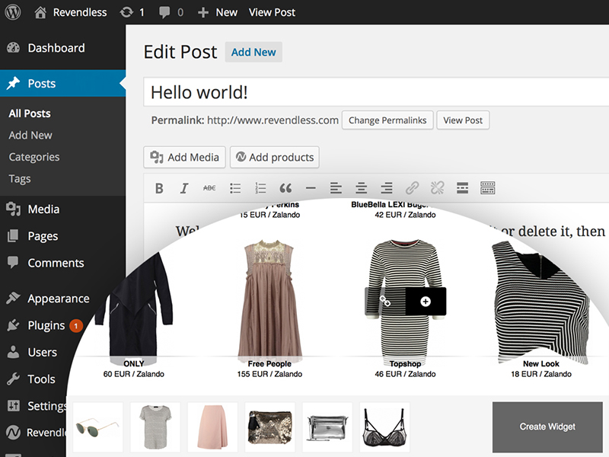
Task: Open the updates icon showing 1
Action: 132,12
